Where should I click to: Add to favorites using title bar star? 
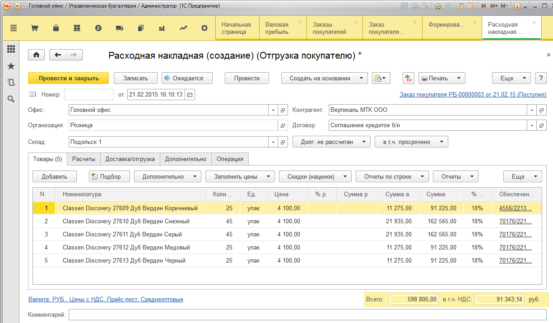[x=438, y=6]
